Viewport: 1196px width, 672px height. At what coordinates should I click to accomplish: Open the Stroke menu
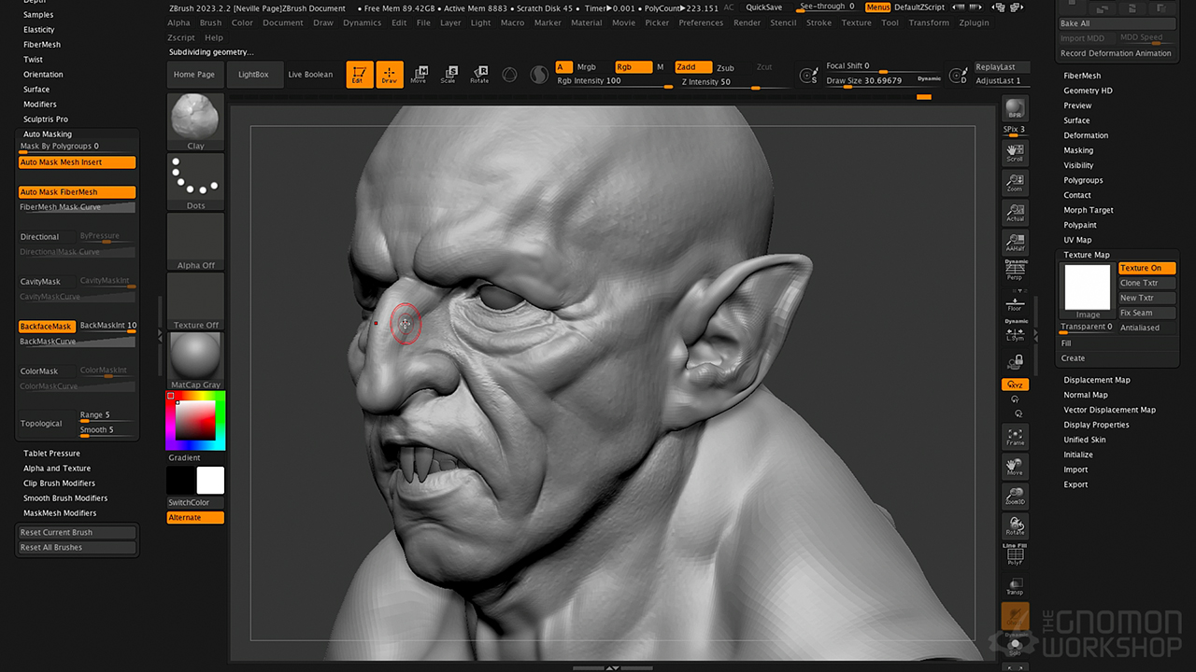(x=819, y=22)
